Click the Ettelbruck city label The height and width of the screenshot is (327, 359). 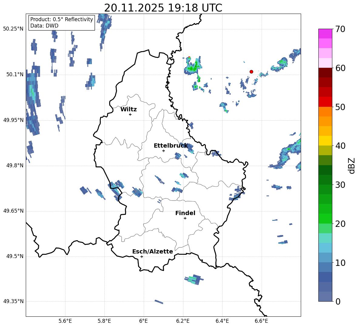[171, 146]
